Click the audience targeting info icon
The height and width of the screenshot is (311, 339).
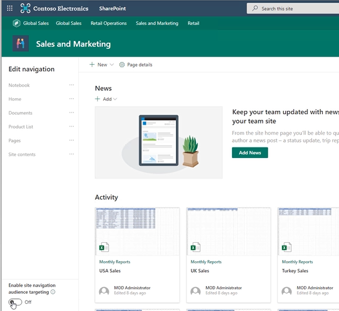pos(53,292)
